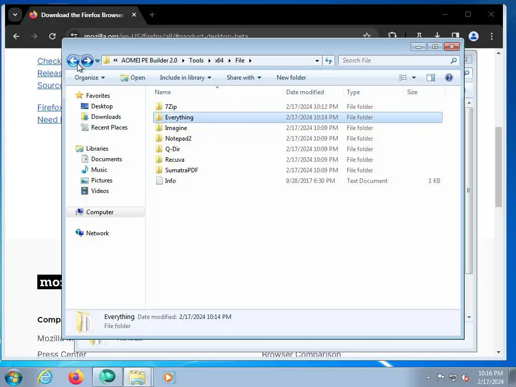Click the File breadcrumb segment
Screen dimensions: 516x387
(240, 60)
